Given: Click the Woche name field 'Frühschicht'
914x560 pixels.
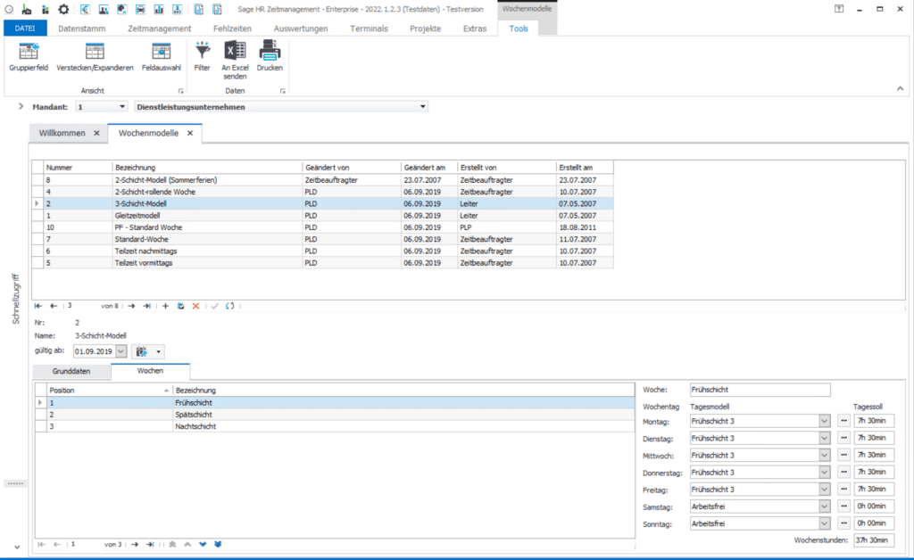Looking at the screenshot, I should point(760,390).
